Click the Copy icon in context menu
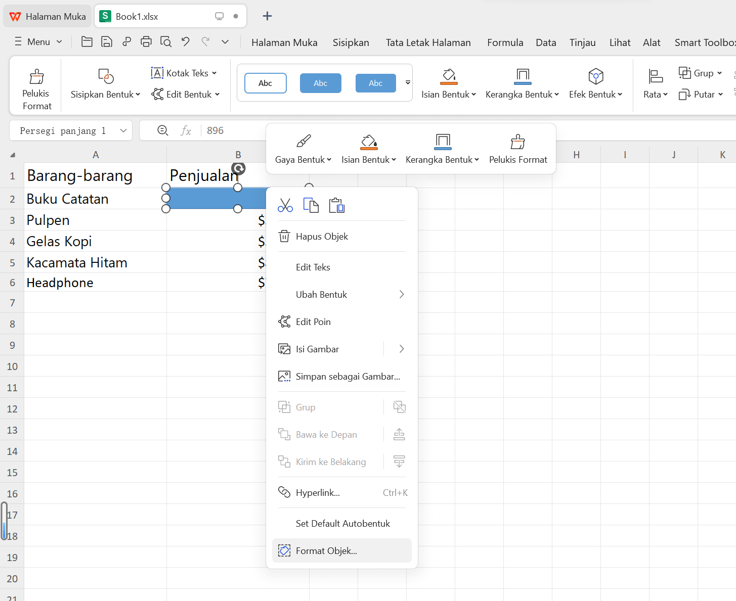 click(311, 205)
